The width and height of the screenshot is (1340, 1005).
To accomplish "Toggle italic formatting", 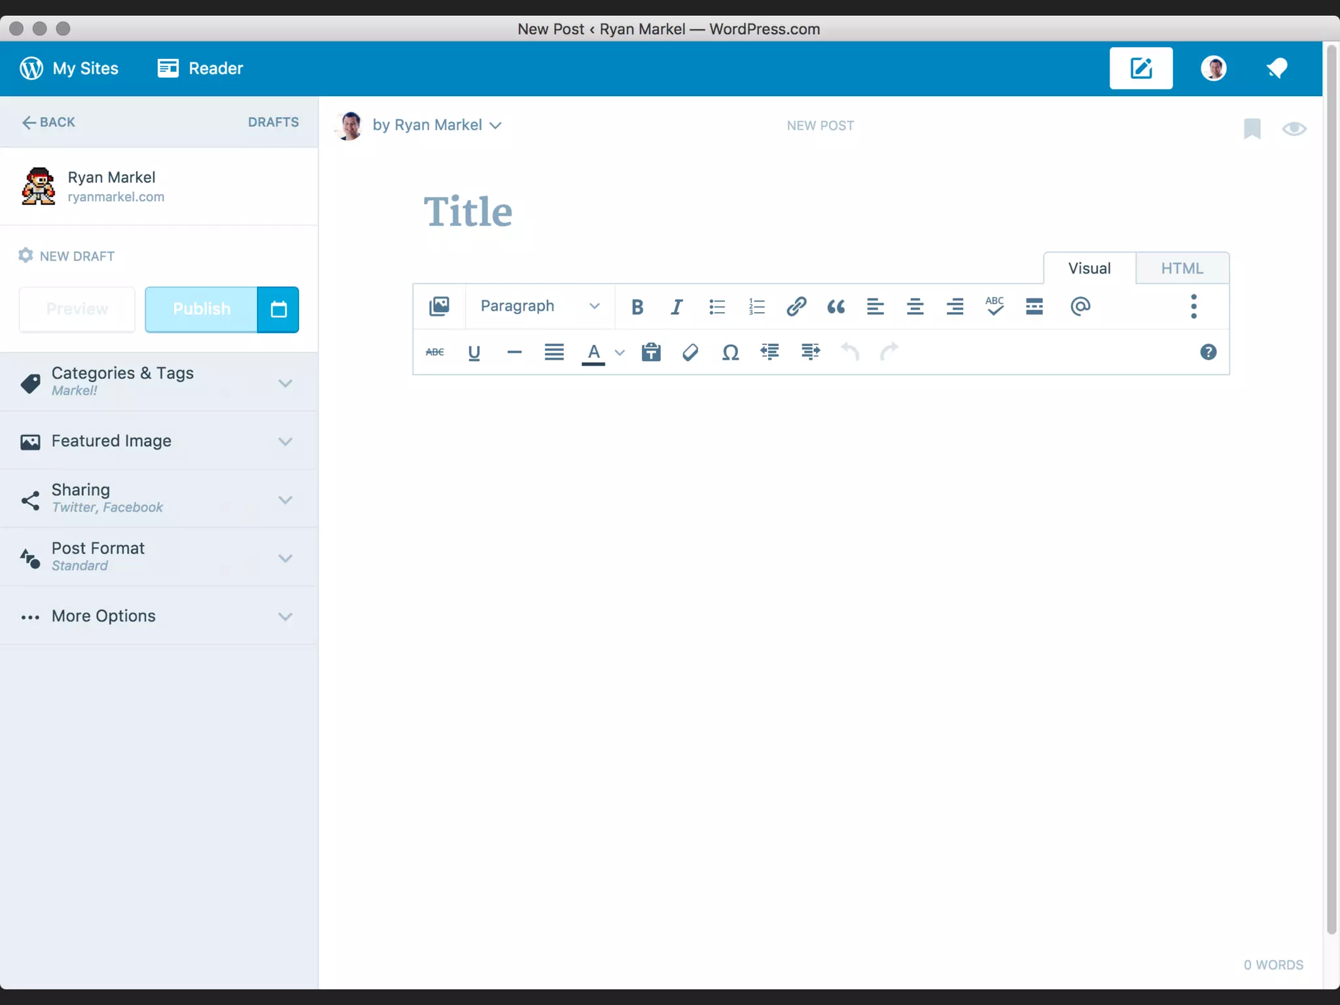I will click(677, 306).
